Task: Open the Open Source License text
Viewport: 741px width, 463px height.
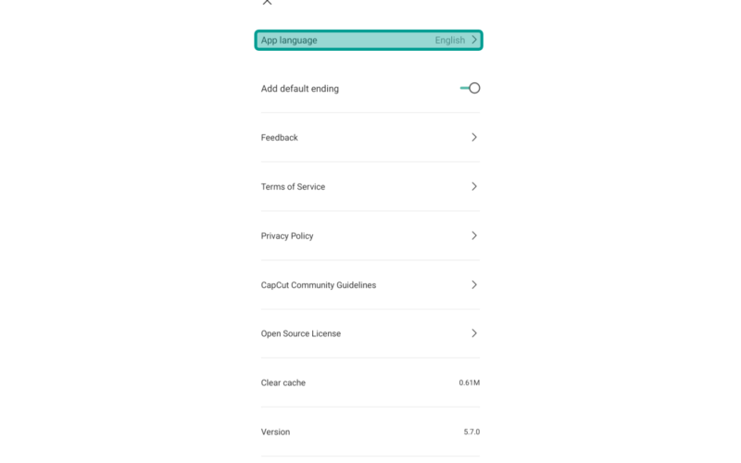Action: pyautogui.click(x=300, y=333)
